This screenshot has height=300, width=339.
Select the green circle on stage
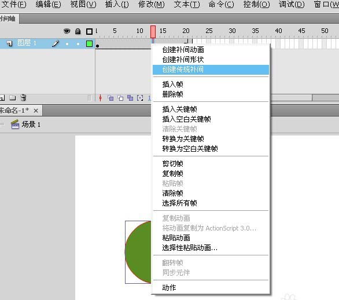point(138,252)
